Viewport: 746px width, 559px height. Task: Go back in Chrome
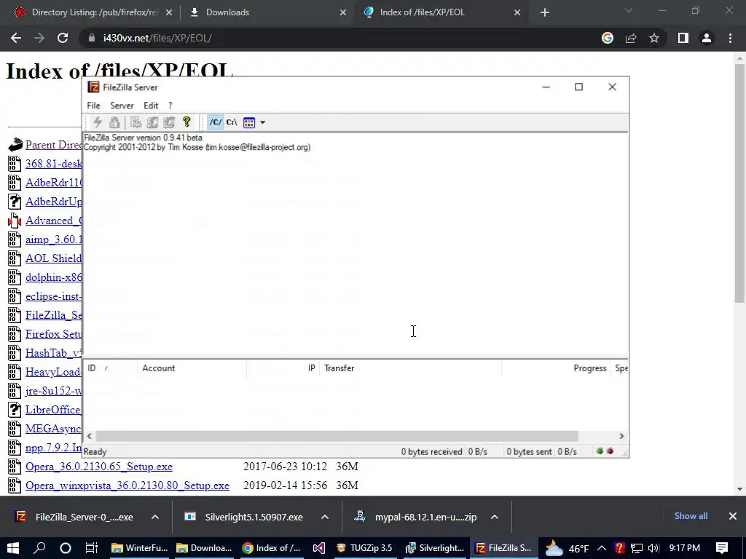16,38
